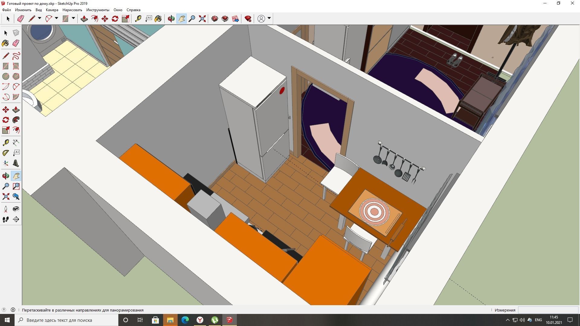This screenshot has width=580, height=326.
Task: Toggle the Pan hand tool in top toolbar
Action: click(x=182, y=19)
